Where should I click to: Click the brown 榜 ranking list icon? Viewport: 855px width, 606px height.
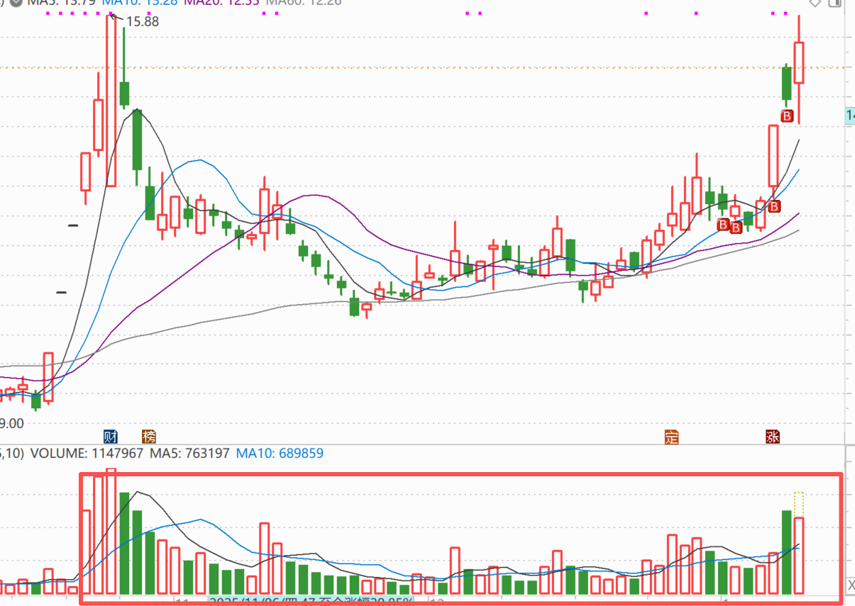point(148,436)
